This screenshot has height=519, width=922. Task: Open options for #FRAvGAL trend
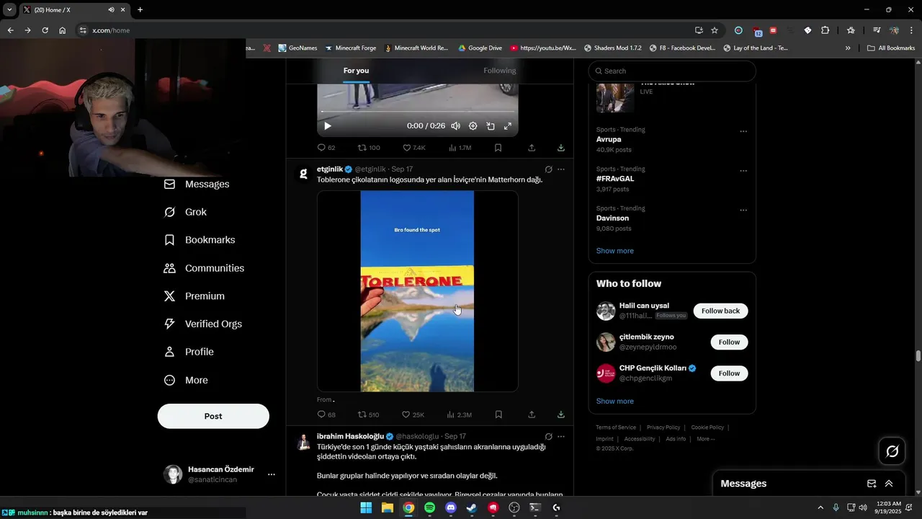click(743, 171)
